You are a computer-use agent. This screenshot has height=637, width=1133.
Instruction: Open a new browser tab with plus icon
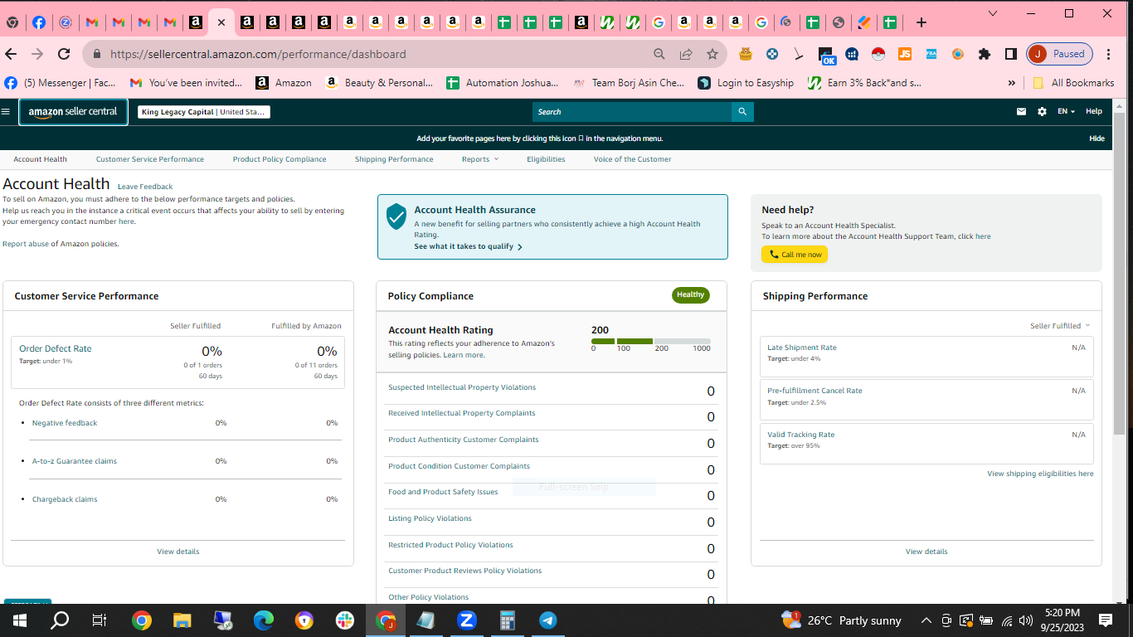(x=921, y=22)
